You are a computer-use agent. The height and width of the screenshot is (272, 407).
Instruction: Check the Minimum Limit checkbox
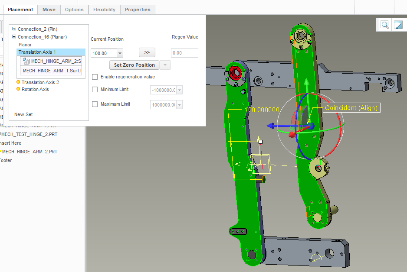[x=95, y=90]
